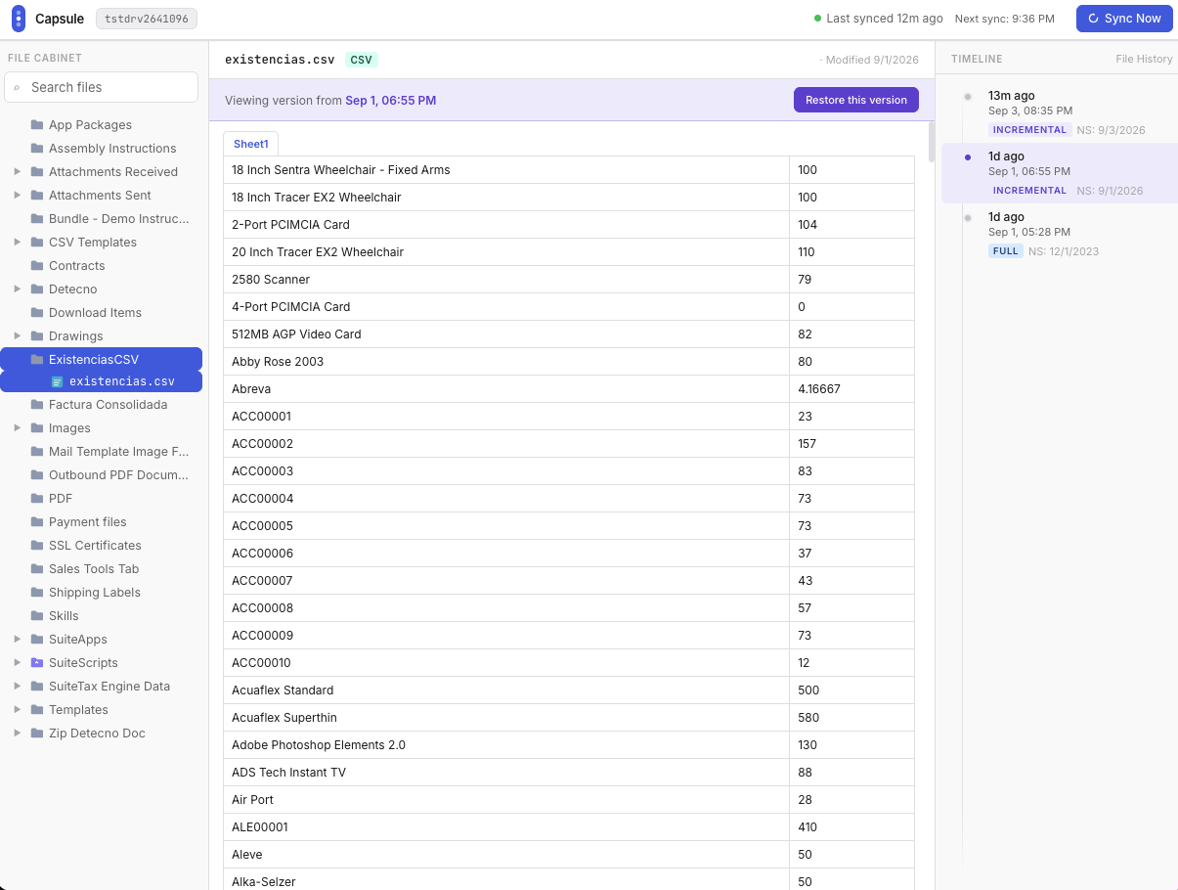This screenshot has height=890, width=1178.
Task: Click the '512MB AGP Video Card' cell
Action: [506, 334]
